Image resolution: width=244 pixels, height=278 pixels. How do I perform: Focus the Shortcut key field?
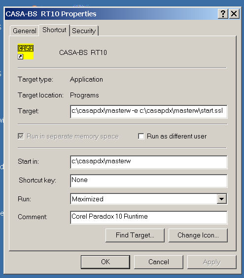click(148, 181)
